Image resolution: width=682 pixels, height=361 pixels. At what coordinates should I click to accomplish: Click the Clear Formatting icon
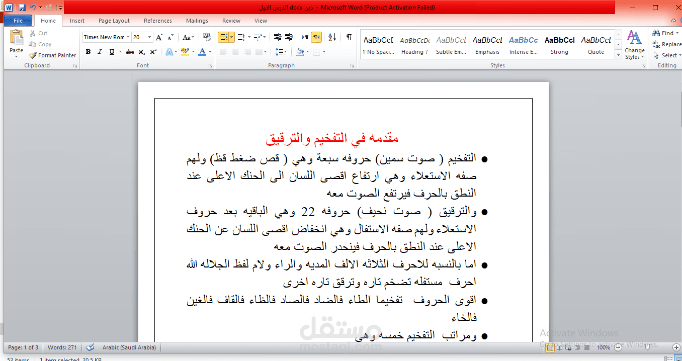[207, 37]
